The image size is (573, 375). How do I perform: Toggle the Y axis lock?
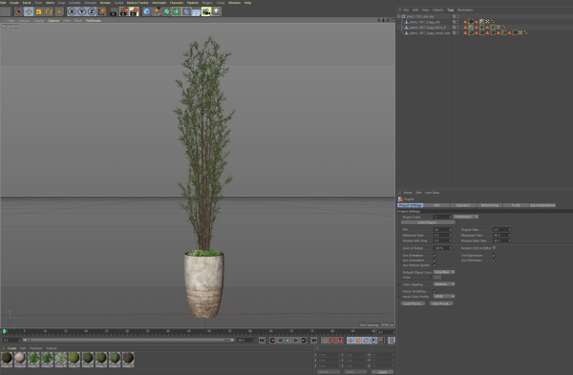coord(81,11)
